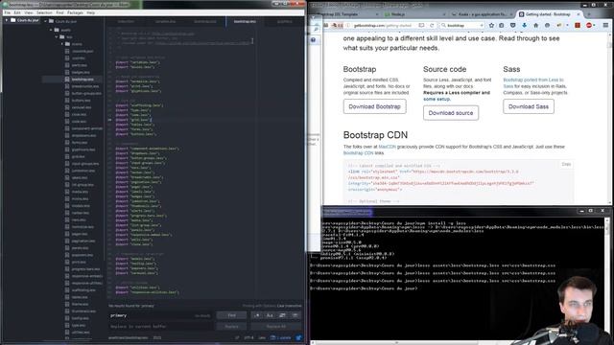614x345 pixels.
Task: Open navbar.less from the file tree
Action: (x=81, y=213)
